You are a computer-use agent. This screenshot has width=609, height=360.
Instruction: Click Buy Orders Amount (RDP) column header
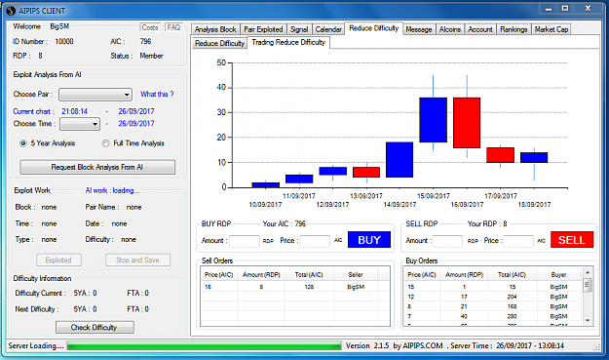click(x=464, y=275)
